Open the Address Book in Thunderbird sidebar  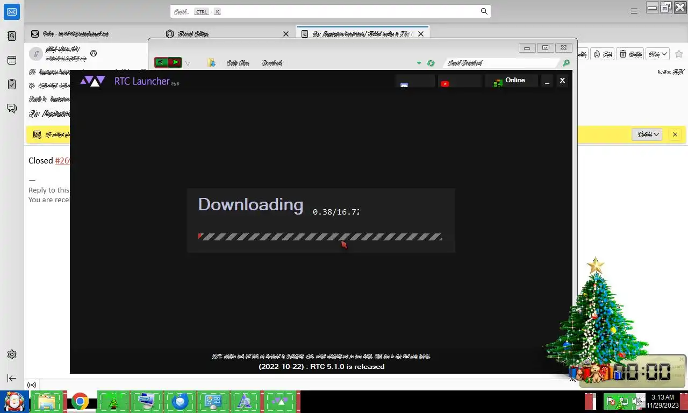click(x=12, y=36)
